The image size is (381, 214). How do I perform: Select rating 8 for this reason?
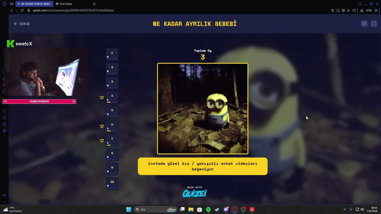tap(112, 155)
